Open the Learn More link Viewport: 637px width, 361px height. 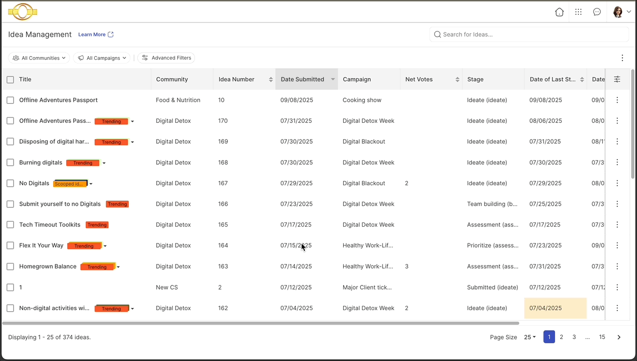click(x=96, y=35)
